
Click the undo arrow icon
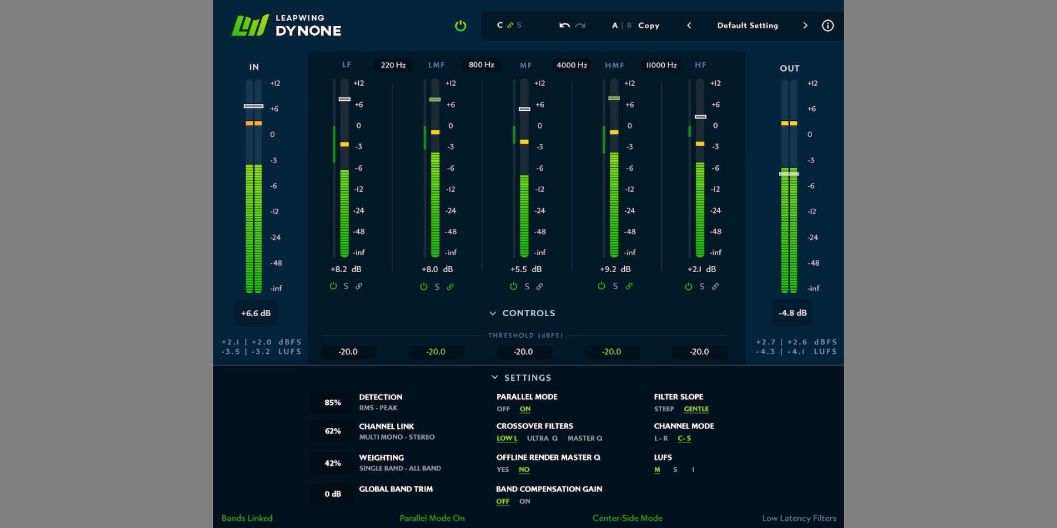(x=564, y=26)
